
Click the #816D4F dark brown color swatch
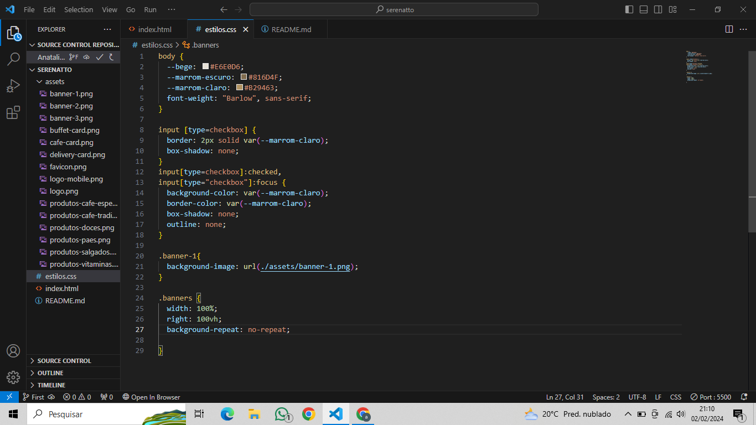click(x=244, y=77)
